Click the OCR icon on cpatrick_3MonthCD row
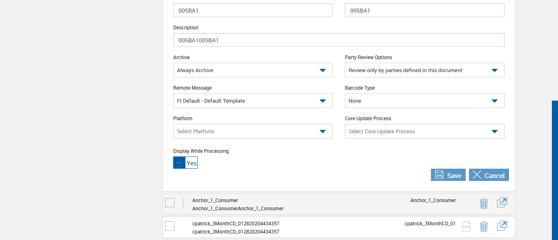Viewport: 558px width, 240px height. (466, 227)
